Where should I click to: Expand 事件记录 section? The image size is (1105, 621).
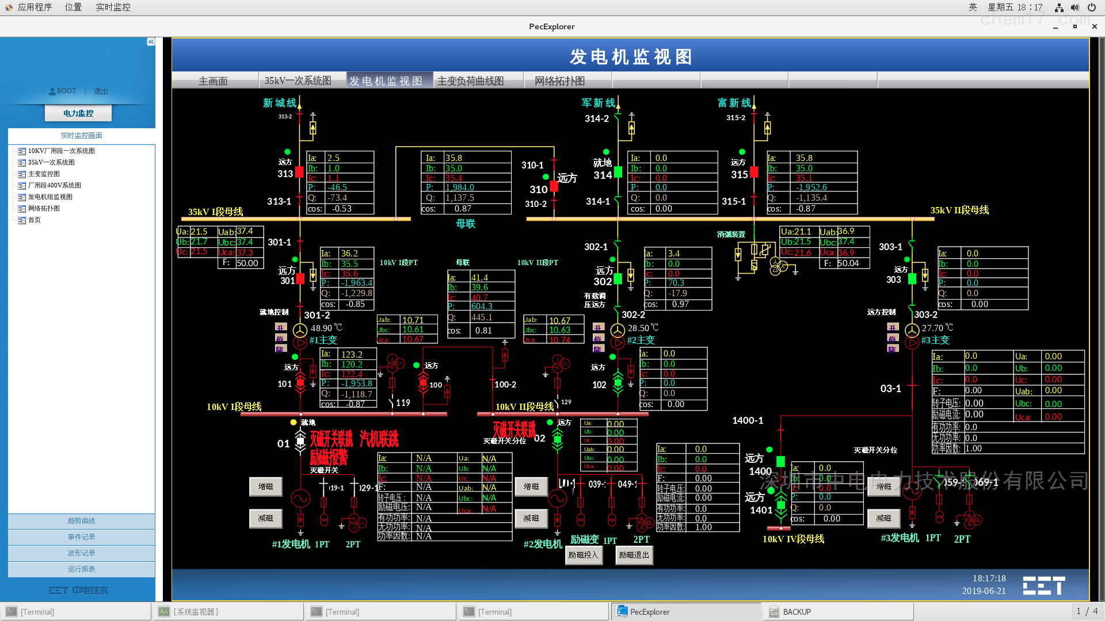81,537
